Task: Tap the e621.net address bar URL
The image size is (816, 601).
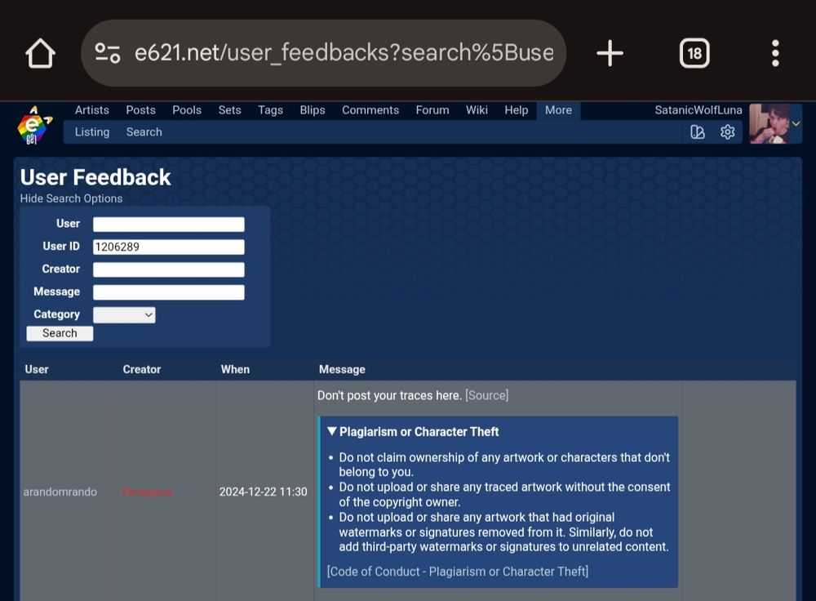Action: tap(344, 53)
